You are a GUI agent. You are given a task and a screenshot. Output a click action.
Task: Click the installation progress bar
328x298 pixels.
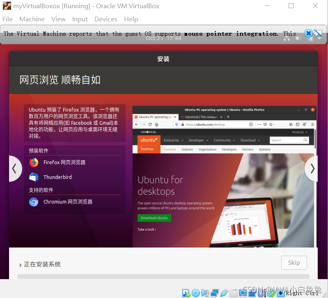coord(163,277)
